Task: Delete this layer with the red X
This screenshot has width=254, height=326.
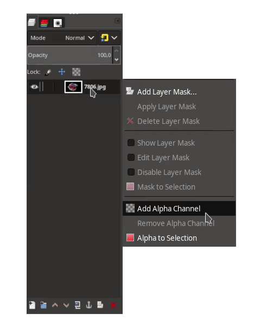Action: point(113,305)
